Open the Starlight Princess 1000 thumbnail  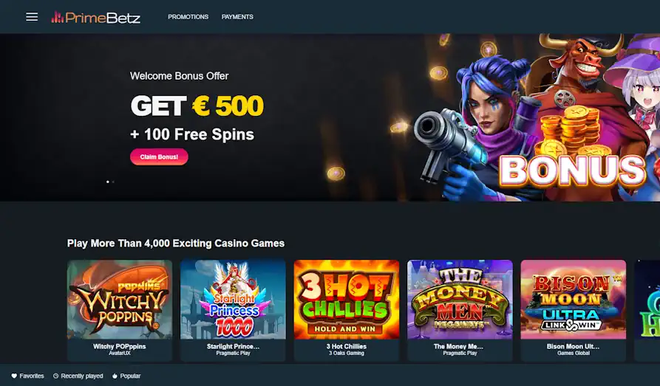(x=234, y=300)
